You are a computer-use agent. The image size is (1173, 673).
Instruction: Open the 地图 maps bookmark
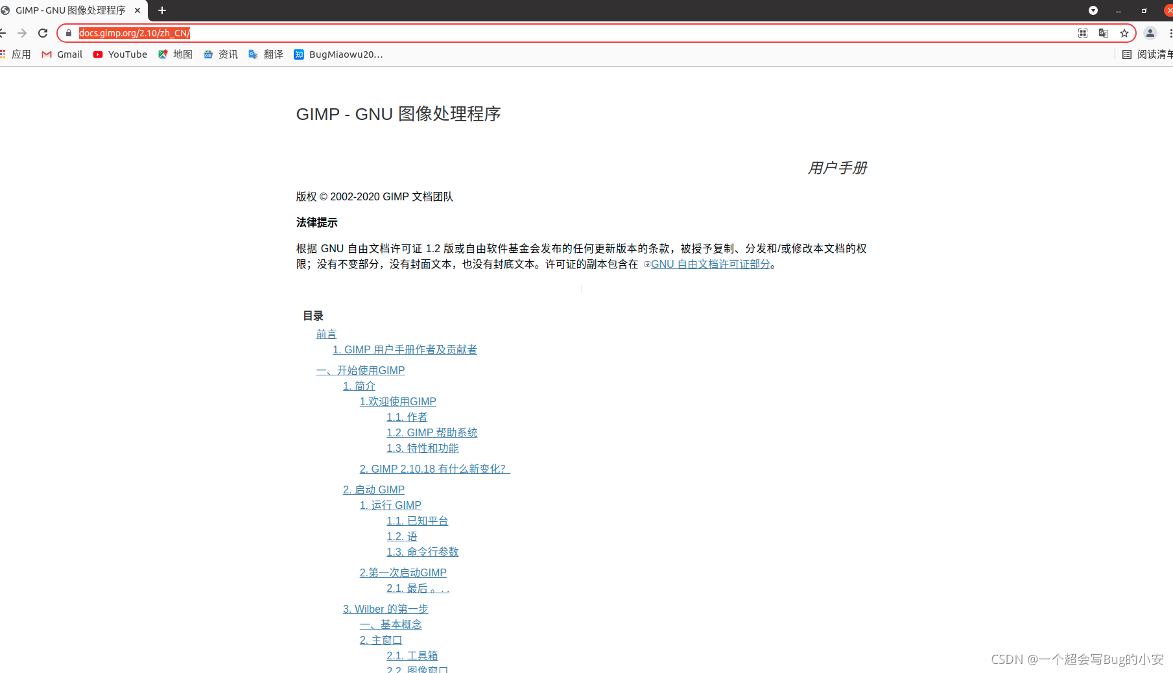(x=175, y=54)
